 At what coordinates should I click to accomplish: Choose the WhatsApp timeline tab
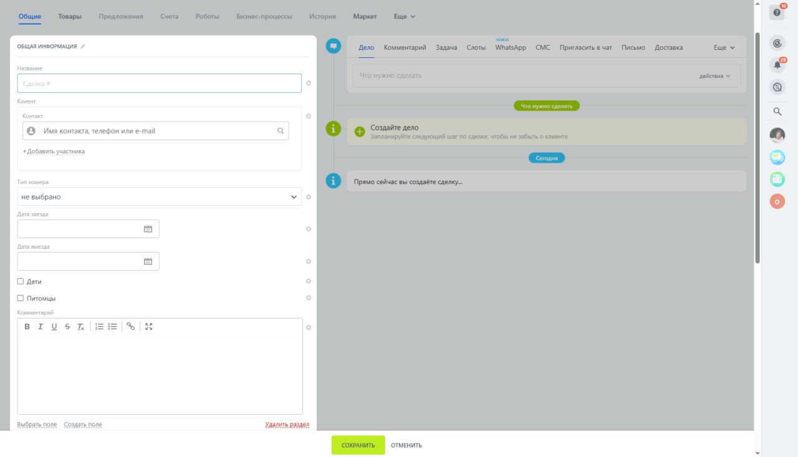(511, 47)
